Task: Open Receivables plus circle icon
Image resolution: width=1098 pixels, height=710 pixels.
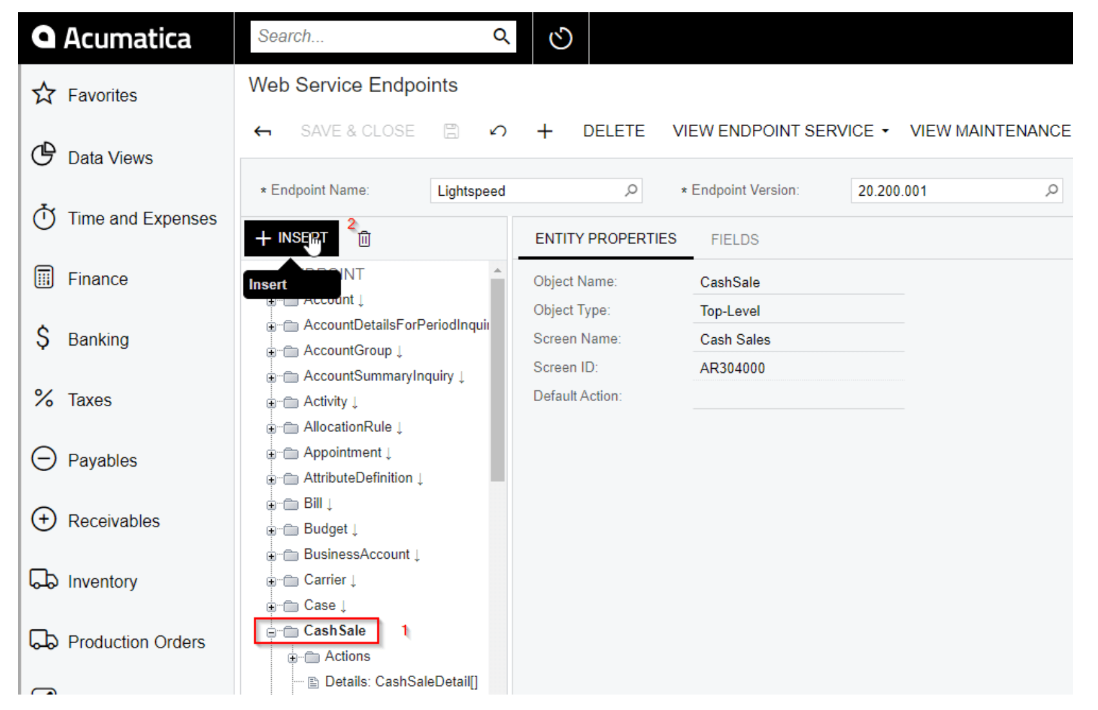Action: pyautogui.click(x=44, y=519)
